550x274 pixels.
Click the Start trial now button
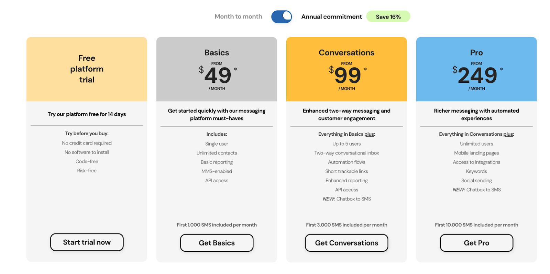pos(87,242)
